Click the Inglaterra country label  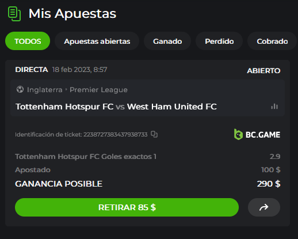[45, 90]
